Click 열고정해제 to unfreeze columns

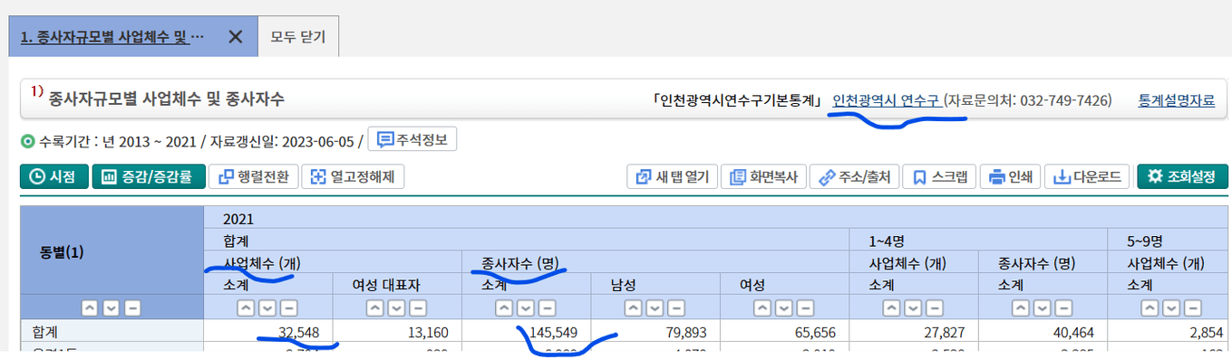pyautogui.click(x=353, y=176)
